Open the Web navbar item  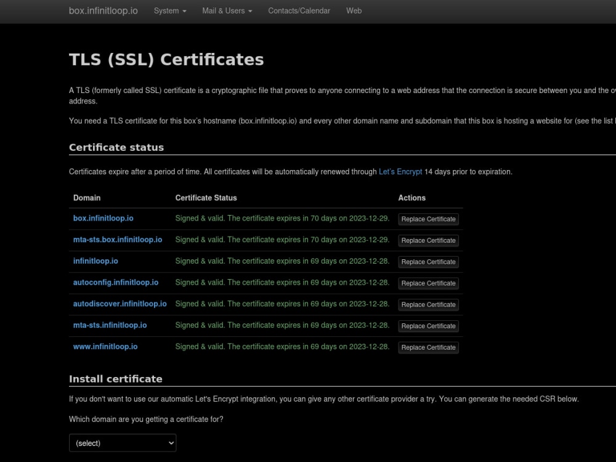coord(354,11)
